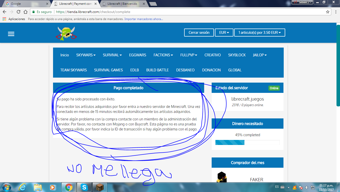Open the CREATIVO category
Image resolution: width=340 pixels, height=192 pixels.
point(213,55)
